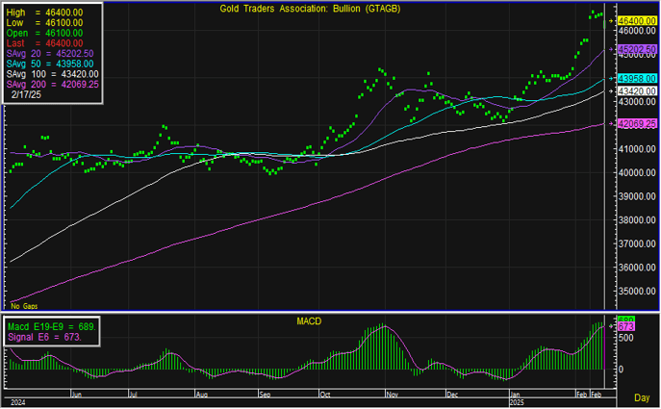Click the Day interval label
661x409 pixels.
tap(641, 396)
